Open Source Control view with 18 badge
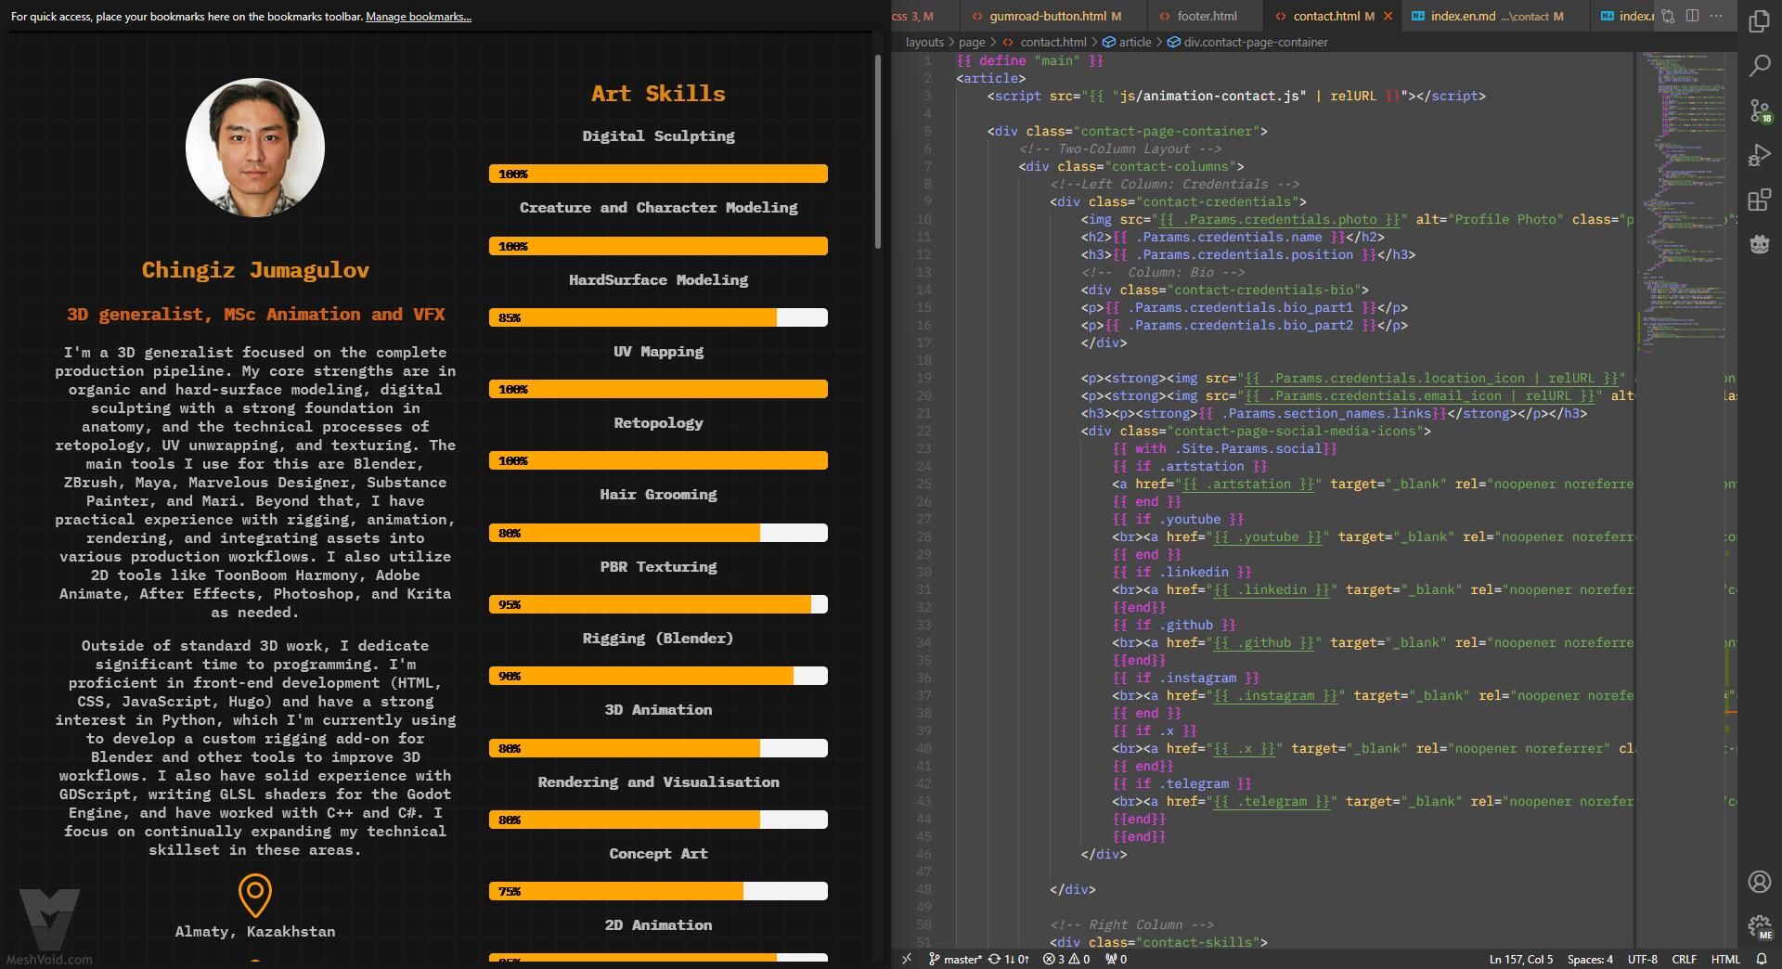Image resolution: width=1782 pixels, height=969 pixels. [x=1760, y=111]
